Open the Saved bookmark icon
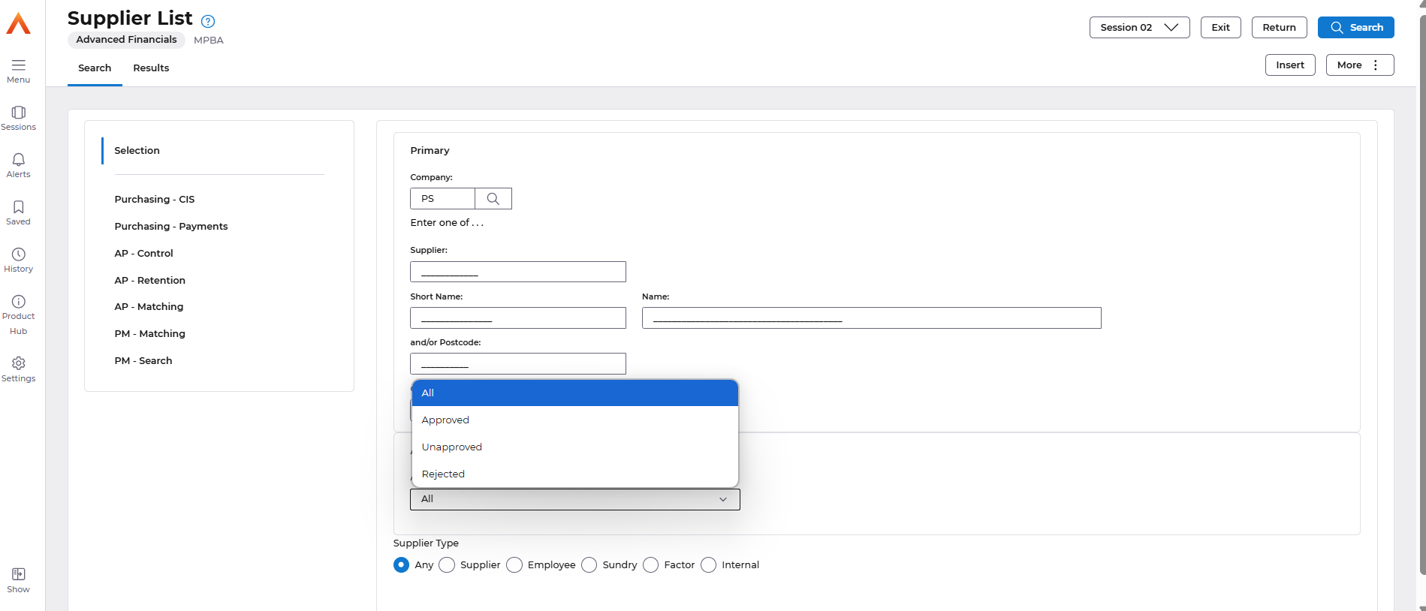 [18, 206]
